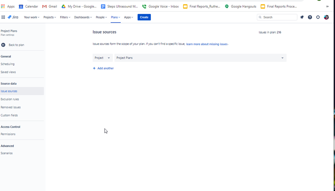Open Scenarios under Advanced

(6, 153)
